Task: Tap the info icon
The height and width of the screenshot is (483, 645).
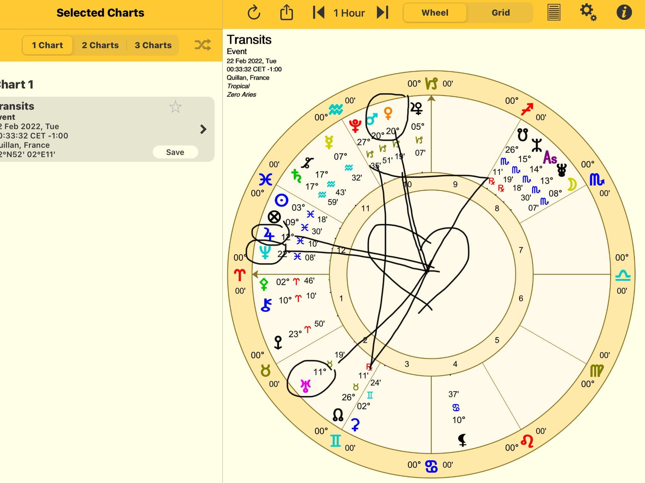Action: coord(624,13)
